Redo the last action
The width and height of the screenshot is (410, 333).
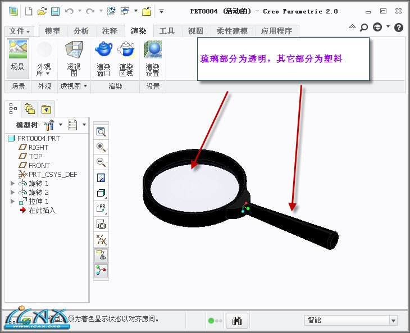click(90, 11)
